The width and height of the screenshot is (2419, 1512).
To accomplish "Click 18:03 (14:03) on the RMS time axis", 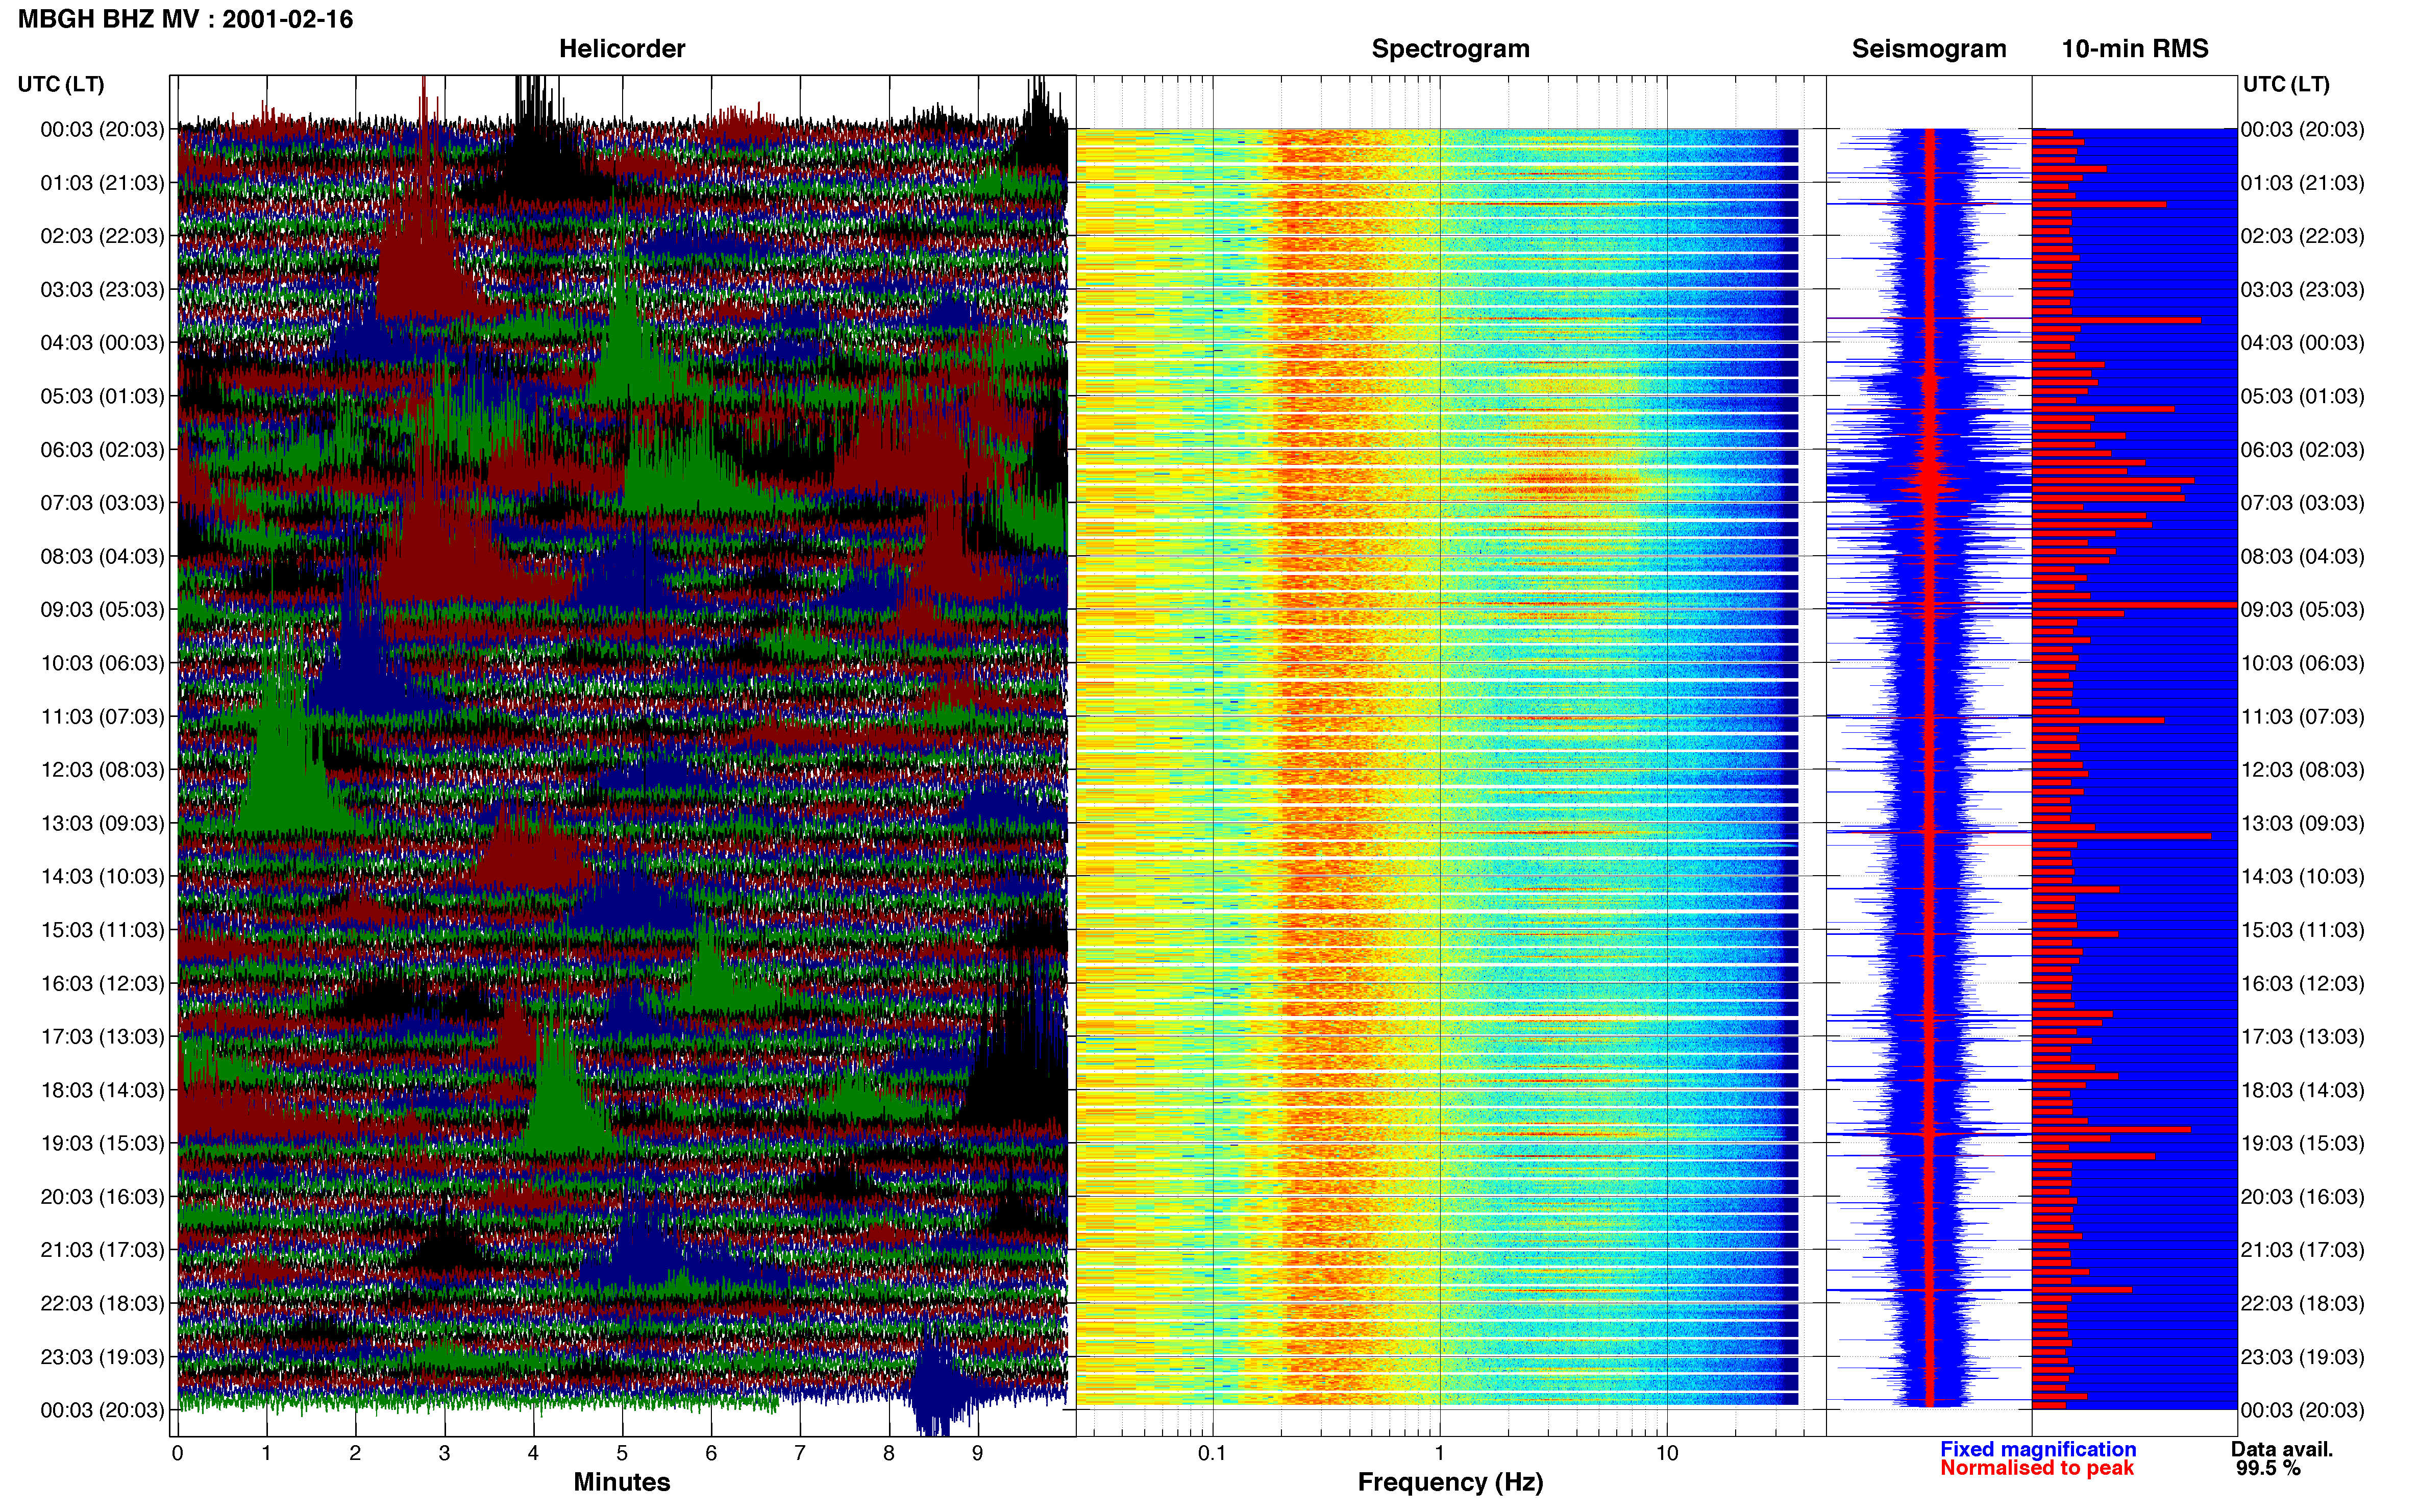I will point(2303,1091).
